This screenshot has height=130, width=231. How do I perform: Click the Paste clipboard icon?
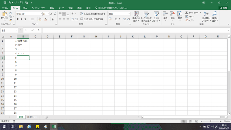point(5,14)
